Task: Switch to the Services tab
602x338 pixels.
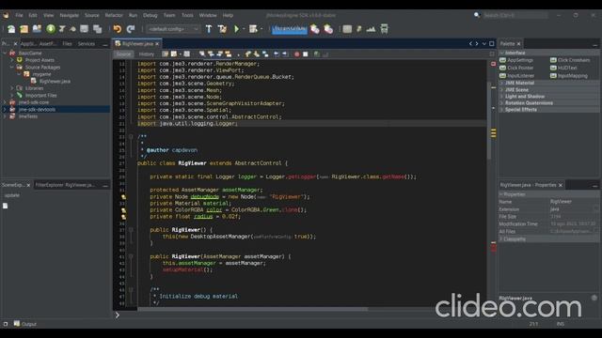Action: tap(87, 44)
